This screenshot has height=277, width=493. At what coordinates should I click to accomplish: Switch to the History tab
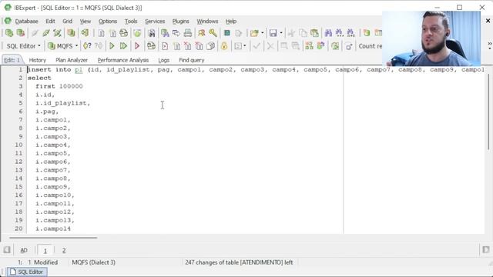point(38,60)
